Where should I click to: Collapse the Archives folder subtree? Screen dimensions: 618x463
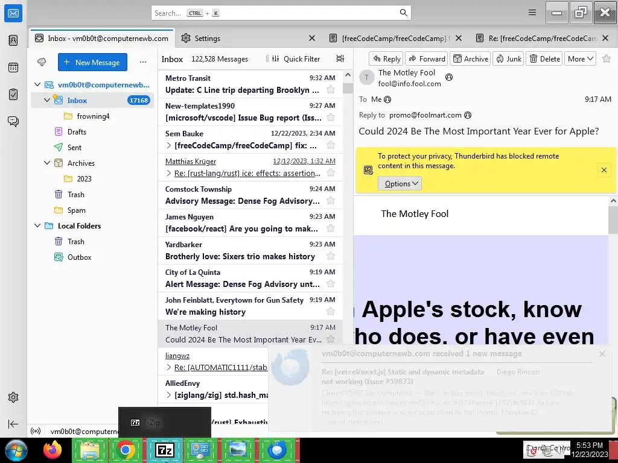pyautogui.click(x=47, y=163)
